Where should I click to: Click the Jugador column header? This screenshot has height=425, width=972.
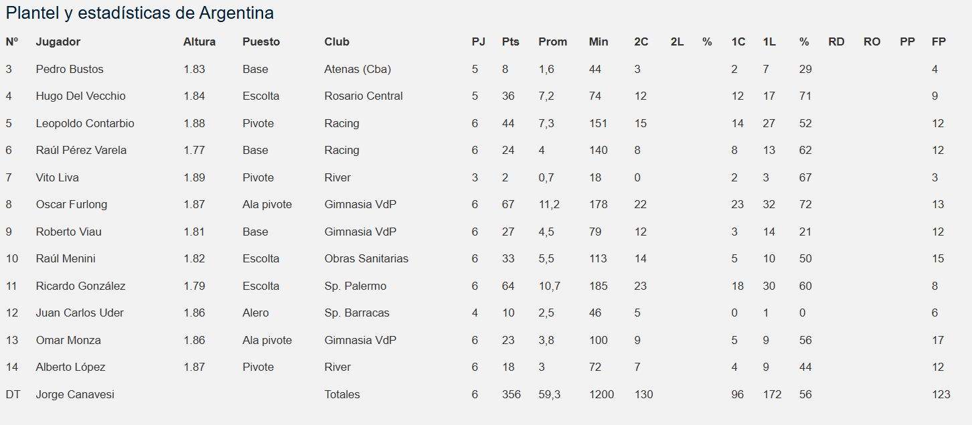tap(58, 41)
